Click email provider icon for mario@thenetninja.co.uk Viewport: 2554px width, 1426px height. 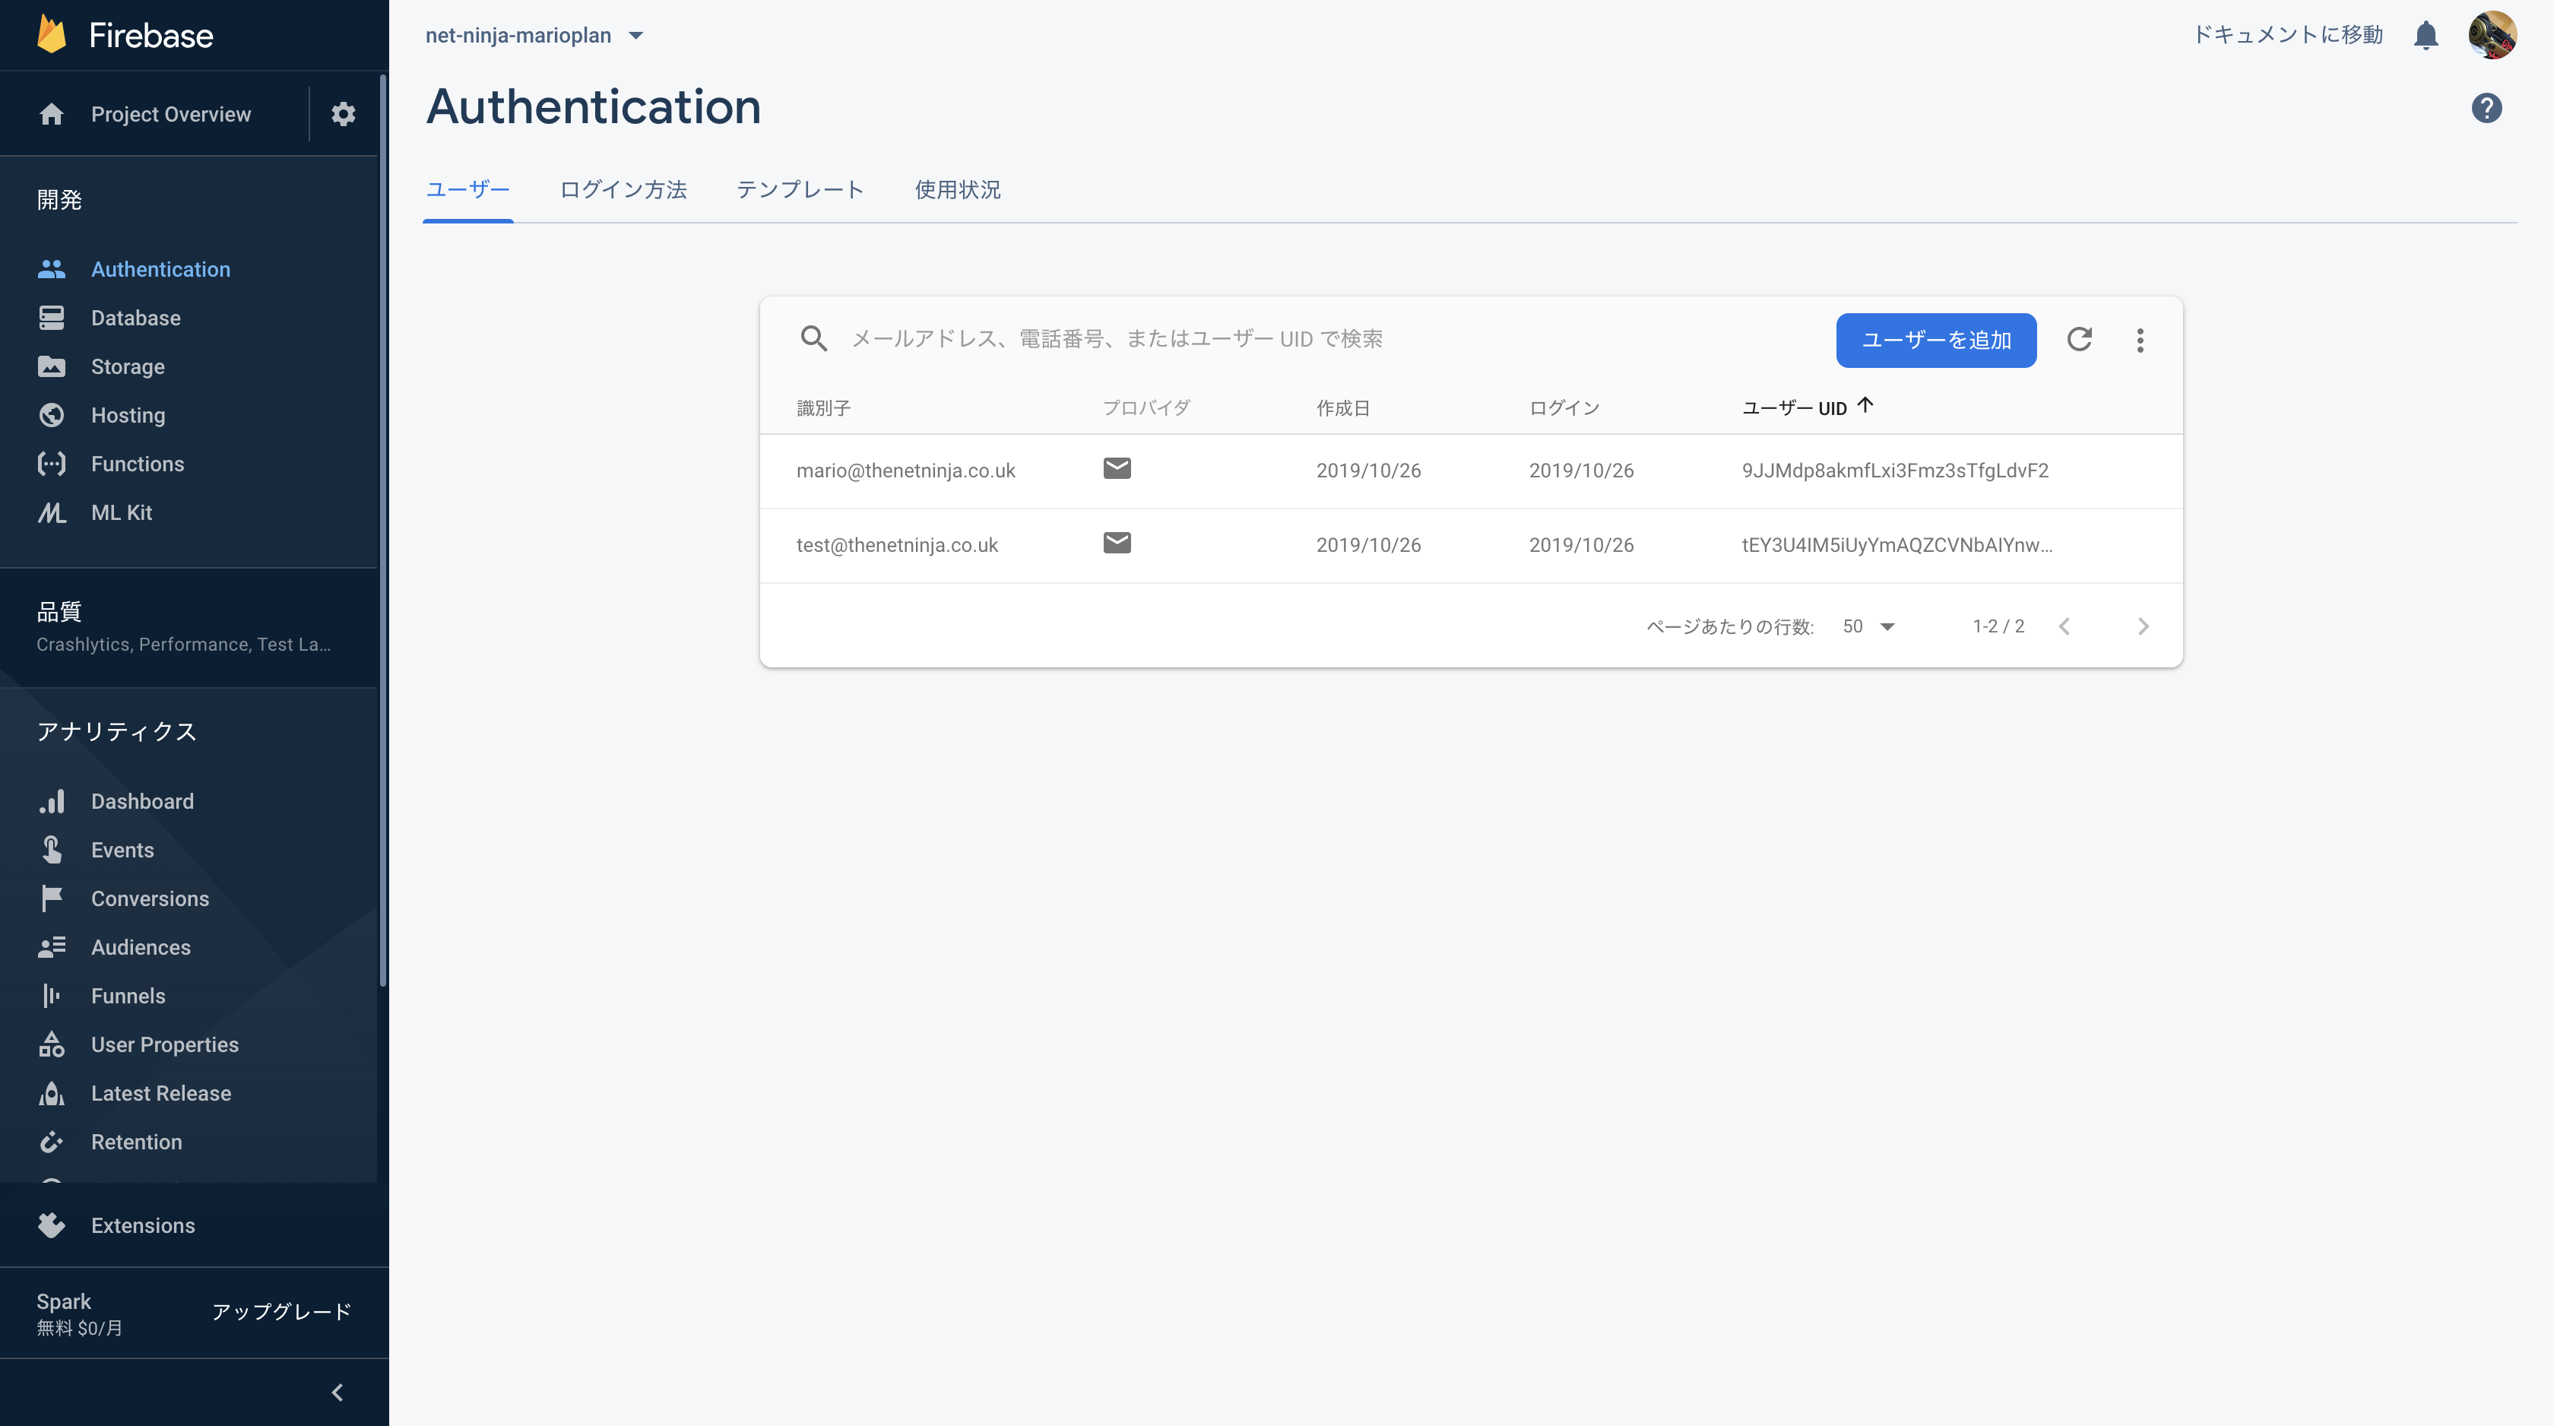(x=1117, y=468)
